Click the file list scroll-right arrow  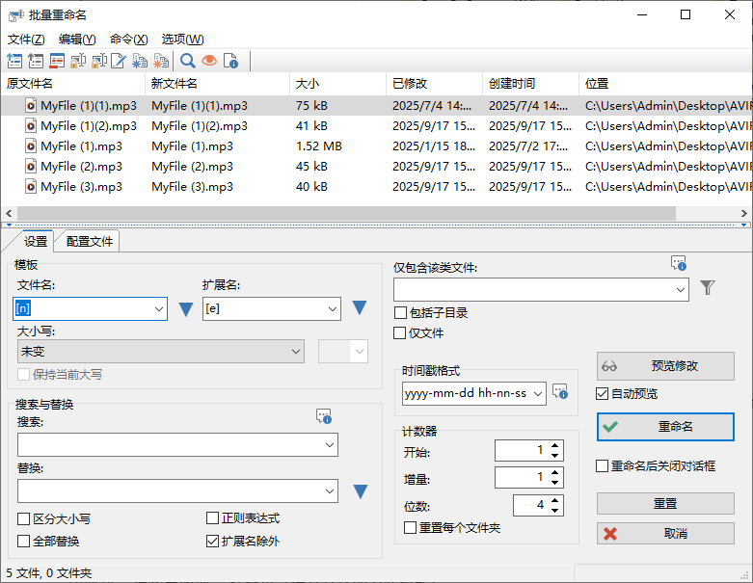point(744,213)
